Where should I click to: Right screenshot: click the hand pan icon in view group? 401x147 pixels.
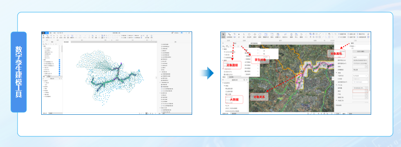[x=311, y=37]
